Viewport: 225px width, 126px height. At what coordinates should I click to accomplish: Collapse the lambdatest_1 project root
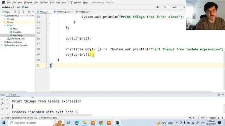click(x=2, y=15)
